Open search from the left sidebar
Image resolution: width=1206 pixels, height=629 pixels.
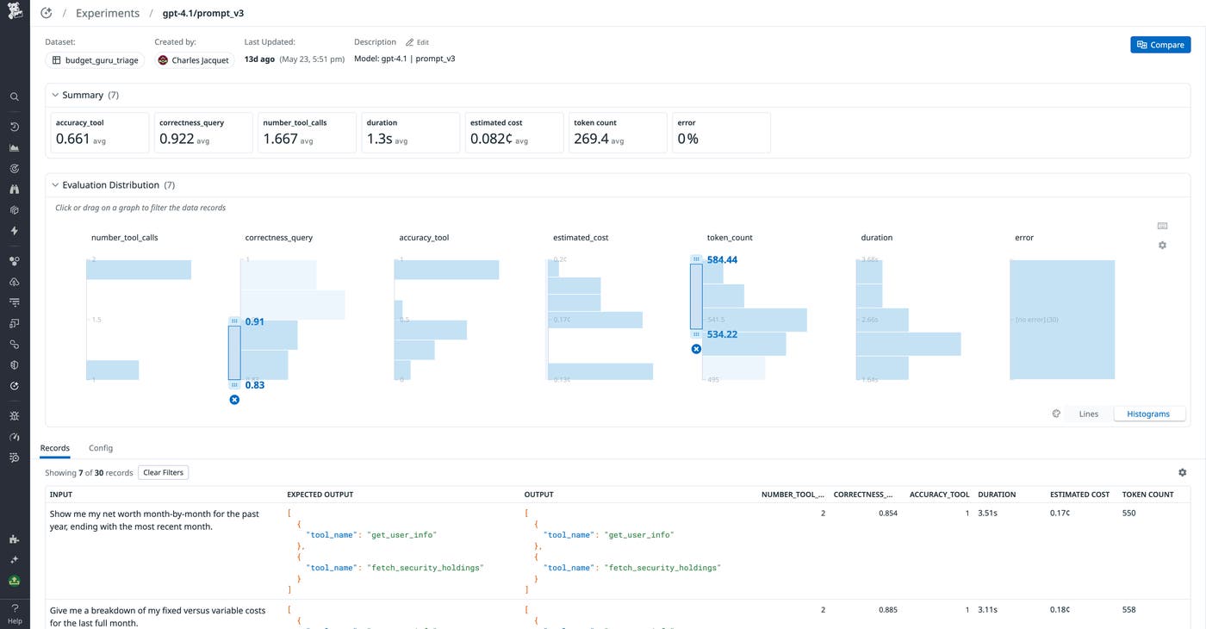click(15, 97)
